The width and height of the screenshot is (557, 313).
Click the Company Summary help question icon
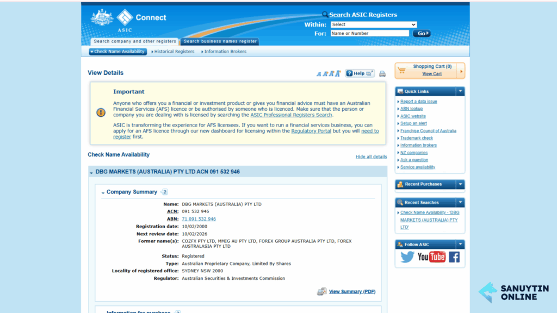point(164,192)
